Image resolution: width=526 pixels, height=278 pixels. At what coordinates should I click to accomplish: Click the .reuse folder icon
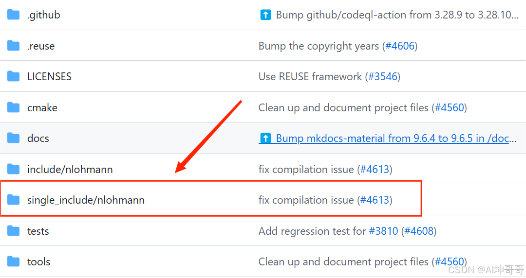14,46
